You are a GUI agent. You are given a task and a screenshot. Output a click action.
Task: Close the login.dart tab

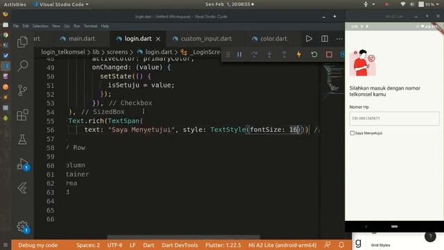[x=158, y=39]
